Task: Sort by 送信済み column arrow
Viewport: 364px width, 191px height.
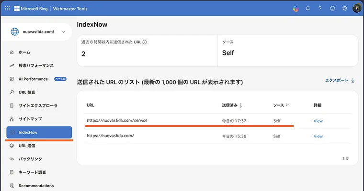Action: tap(241, 106)
